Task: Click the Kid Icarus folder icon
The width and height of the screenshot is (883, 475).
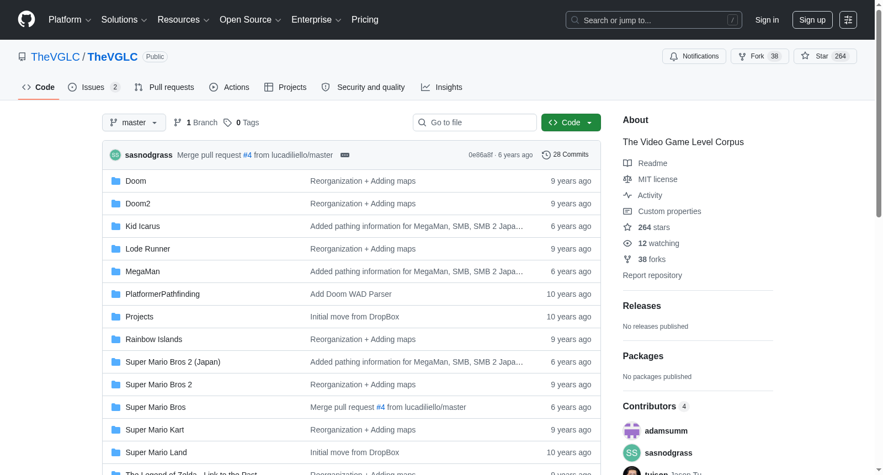Action: click(x=116, y=226)
